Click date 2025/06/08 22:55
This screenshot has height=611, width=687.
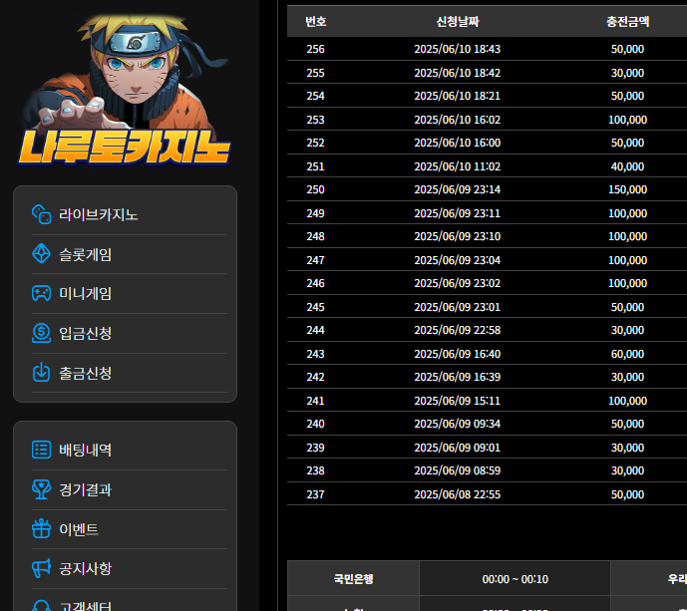[458, 494]
